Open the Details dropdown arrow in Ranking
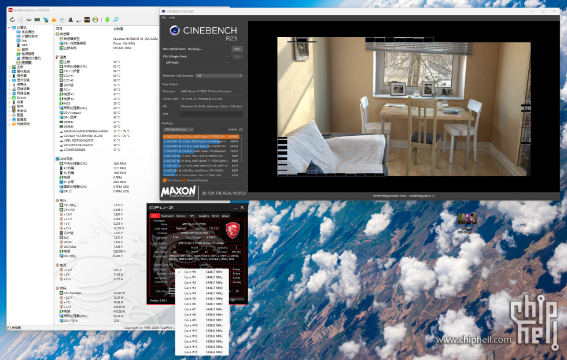 [x=241, y=129]
